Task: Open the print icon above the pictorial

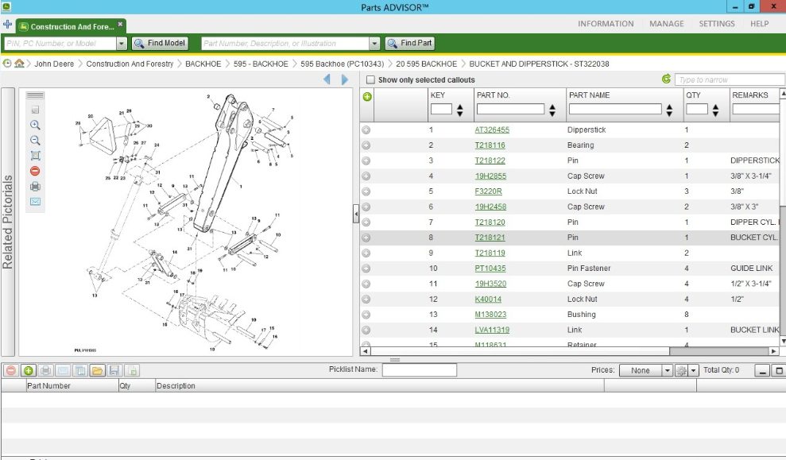Action: click(35, 185)
